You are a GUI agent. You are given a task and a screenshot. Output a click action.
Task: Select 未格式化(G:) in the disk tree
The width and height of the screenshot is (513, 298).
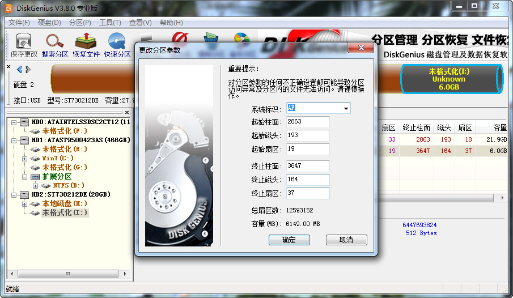(x=65, y=168)
